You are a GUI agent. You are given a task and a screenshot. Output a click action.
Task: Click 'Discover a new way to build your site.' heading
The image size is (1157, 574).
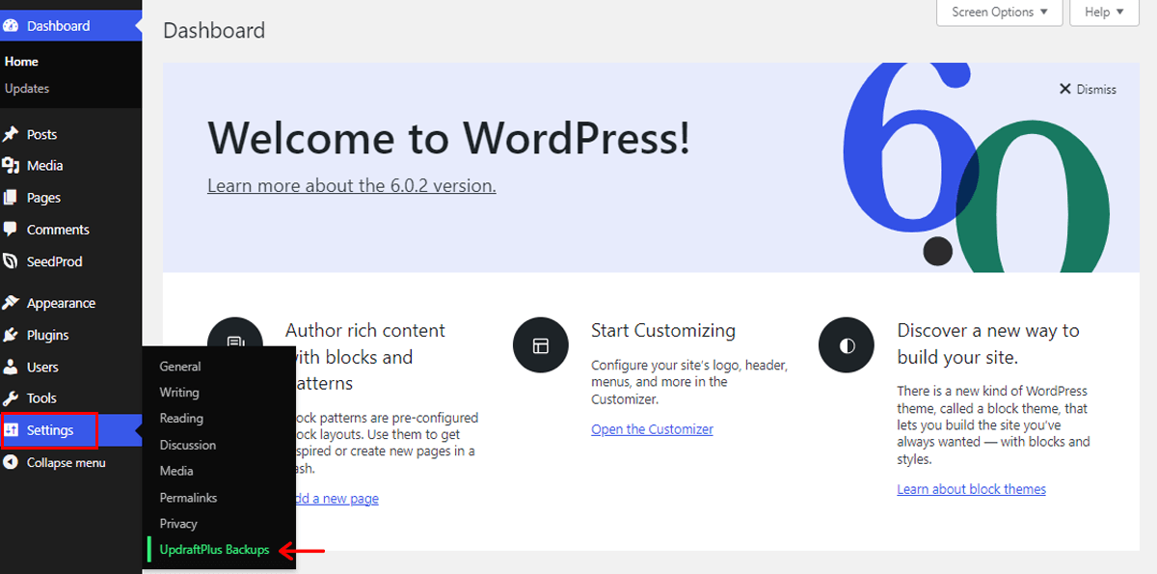[988, 343]
